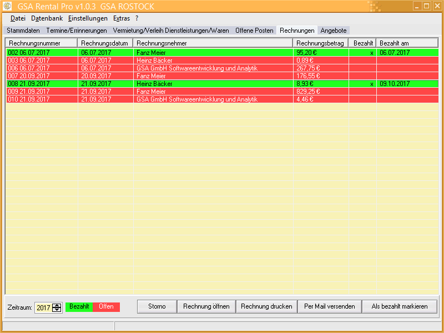This screenshot has height=333, width=444.
Task: Click the GSA Rental Pro title bar icon
Action: [x=7, y=6]
